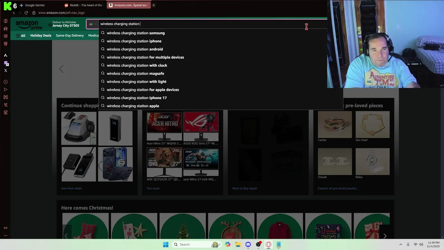Open the Twitch panel in the Opera sidebar
The image size is (444, 250).
6,63
